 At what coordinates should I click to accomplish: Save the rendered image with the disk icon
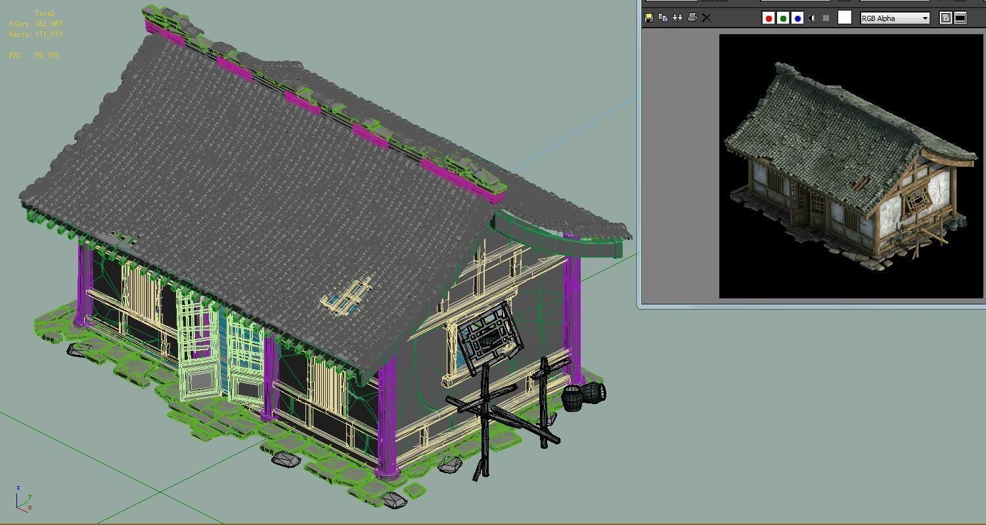tap(649, 18)
